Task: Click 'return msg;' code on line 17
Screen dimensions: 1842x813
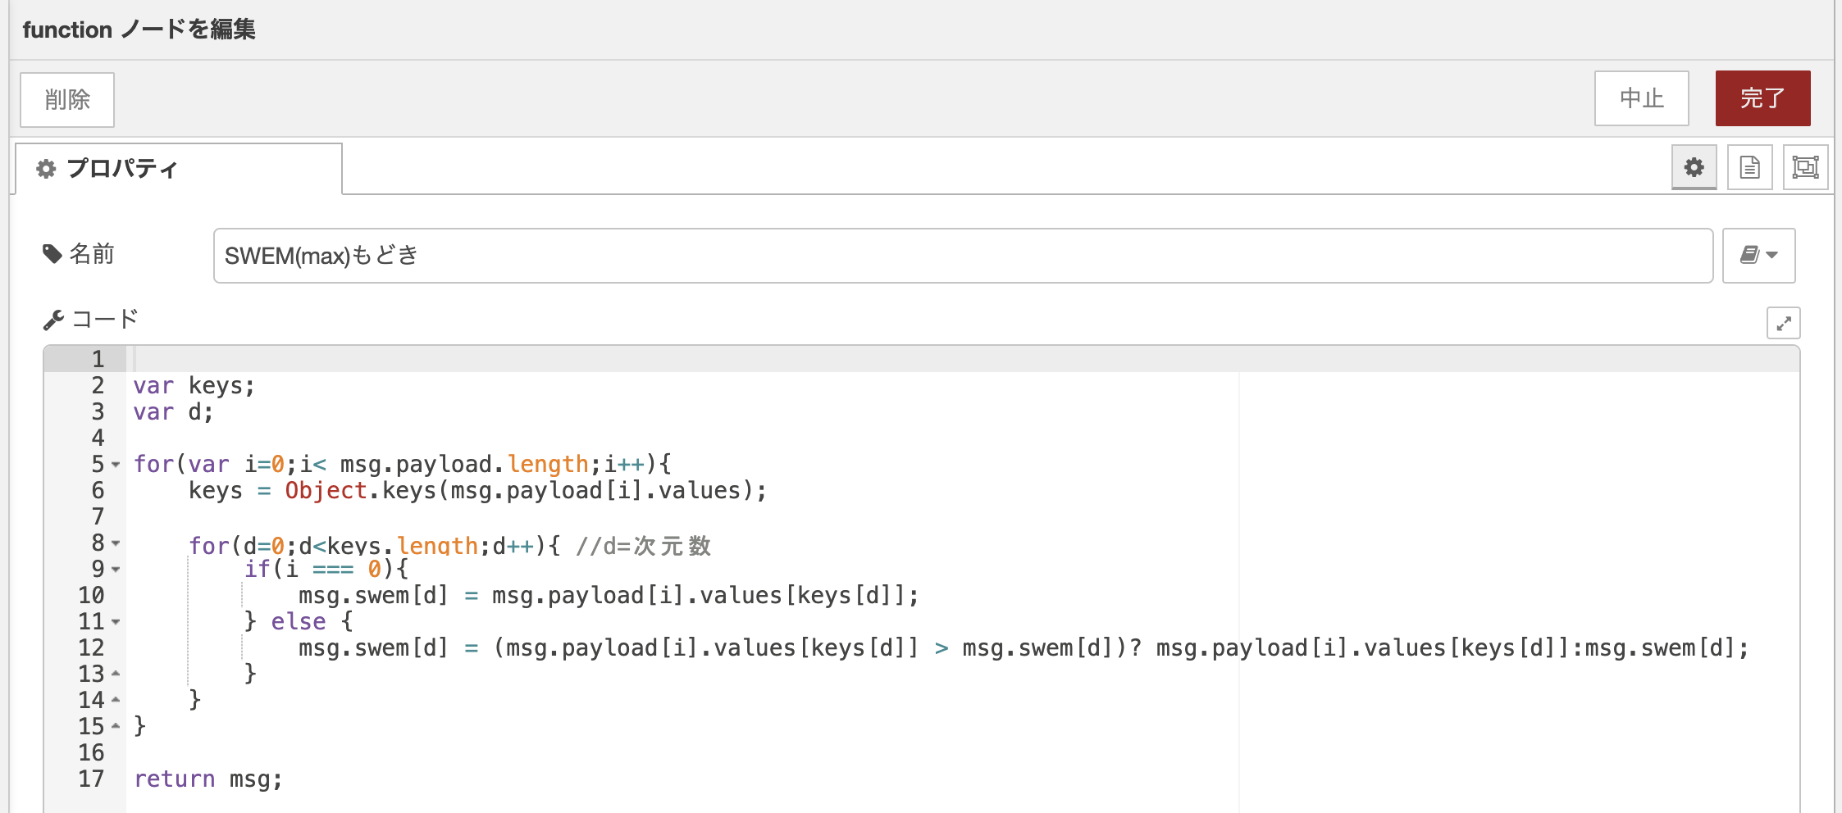Action: coord(208,779)
